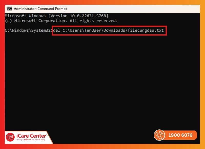Click the word Users in the path
The height and width of the screenshot is (149, 205).
pyautogui.click(x=76, y=30)
